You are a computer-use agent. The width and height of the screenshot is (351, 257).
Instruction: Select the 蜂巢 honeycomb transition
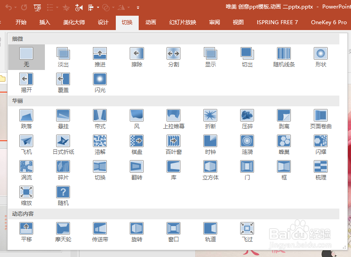pyautogui.click(x=284, y=145)
